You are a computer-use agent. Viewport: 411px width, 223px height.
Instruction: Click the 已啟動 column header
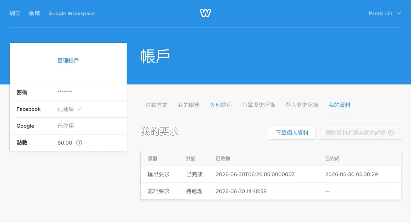(223, 159)
